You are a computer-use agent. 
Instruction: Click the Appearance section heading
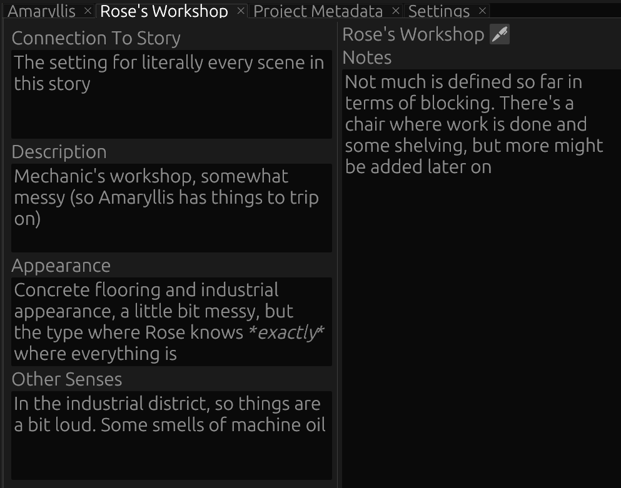tap(61, 266)
